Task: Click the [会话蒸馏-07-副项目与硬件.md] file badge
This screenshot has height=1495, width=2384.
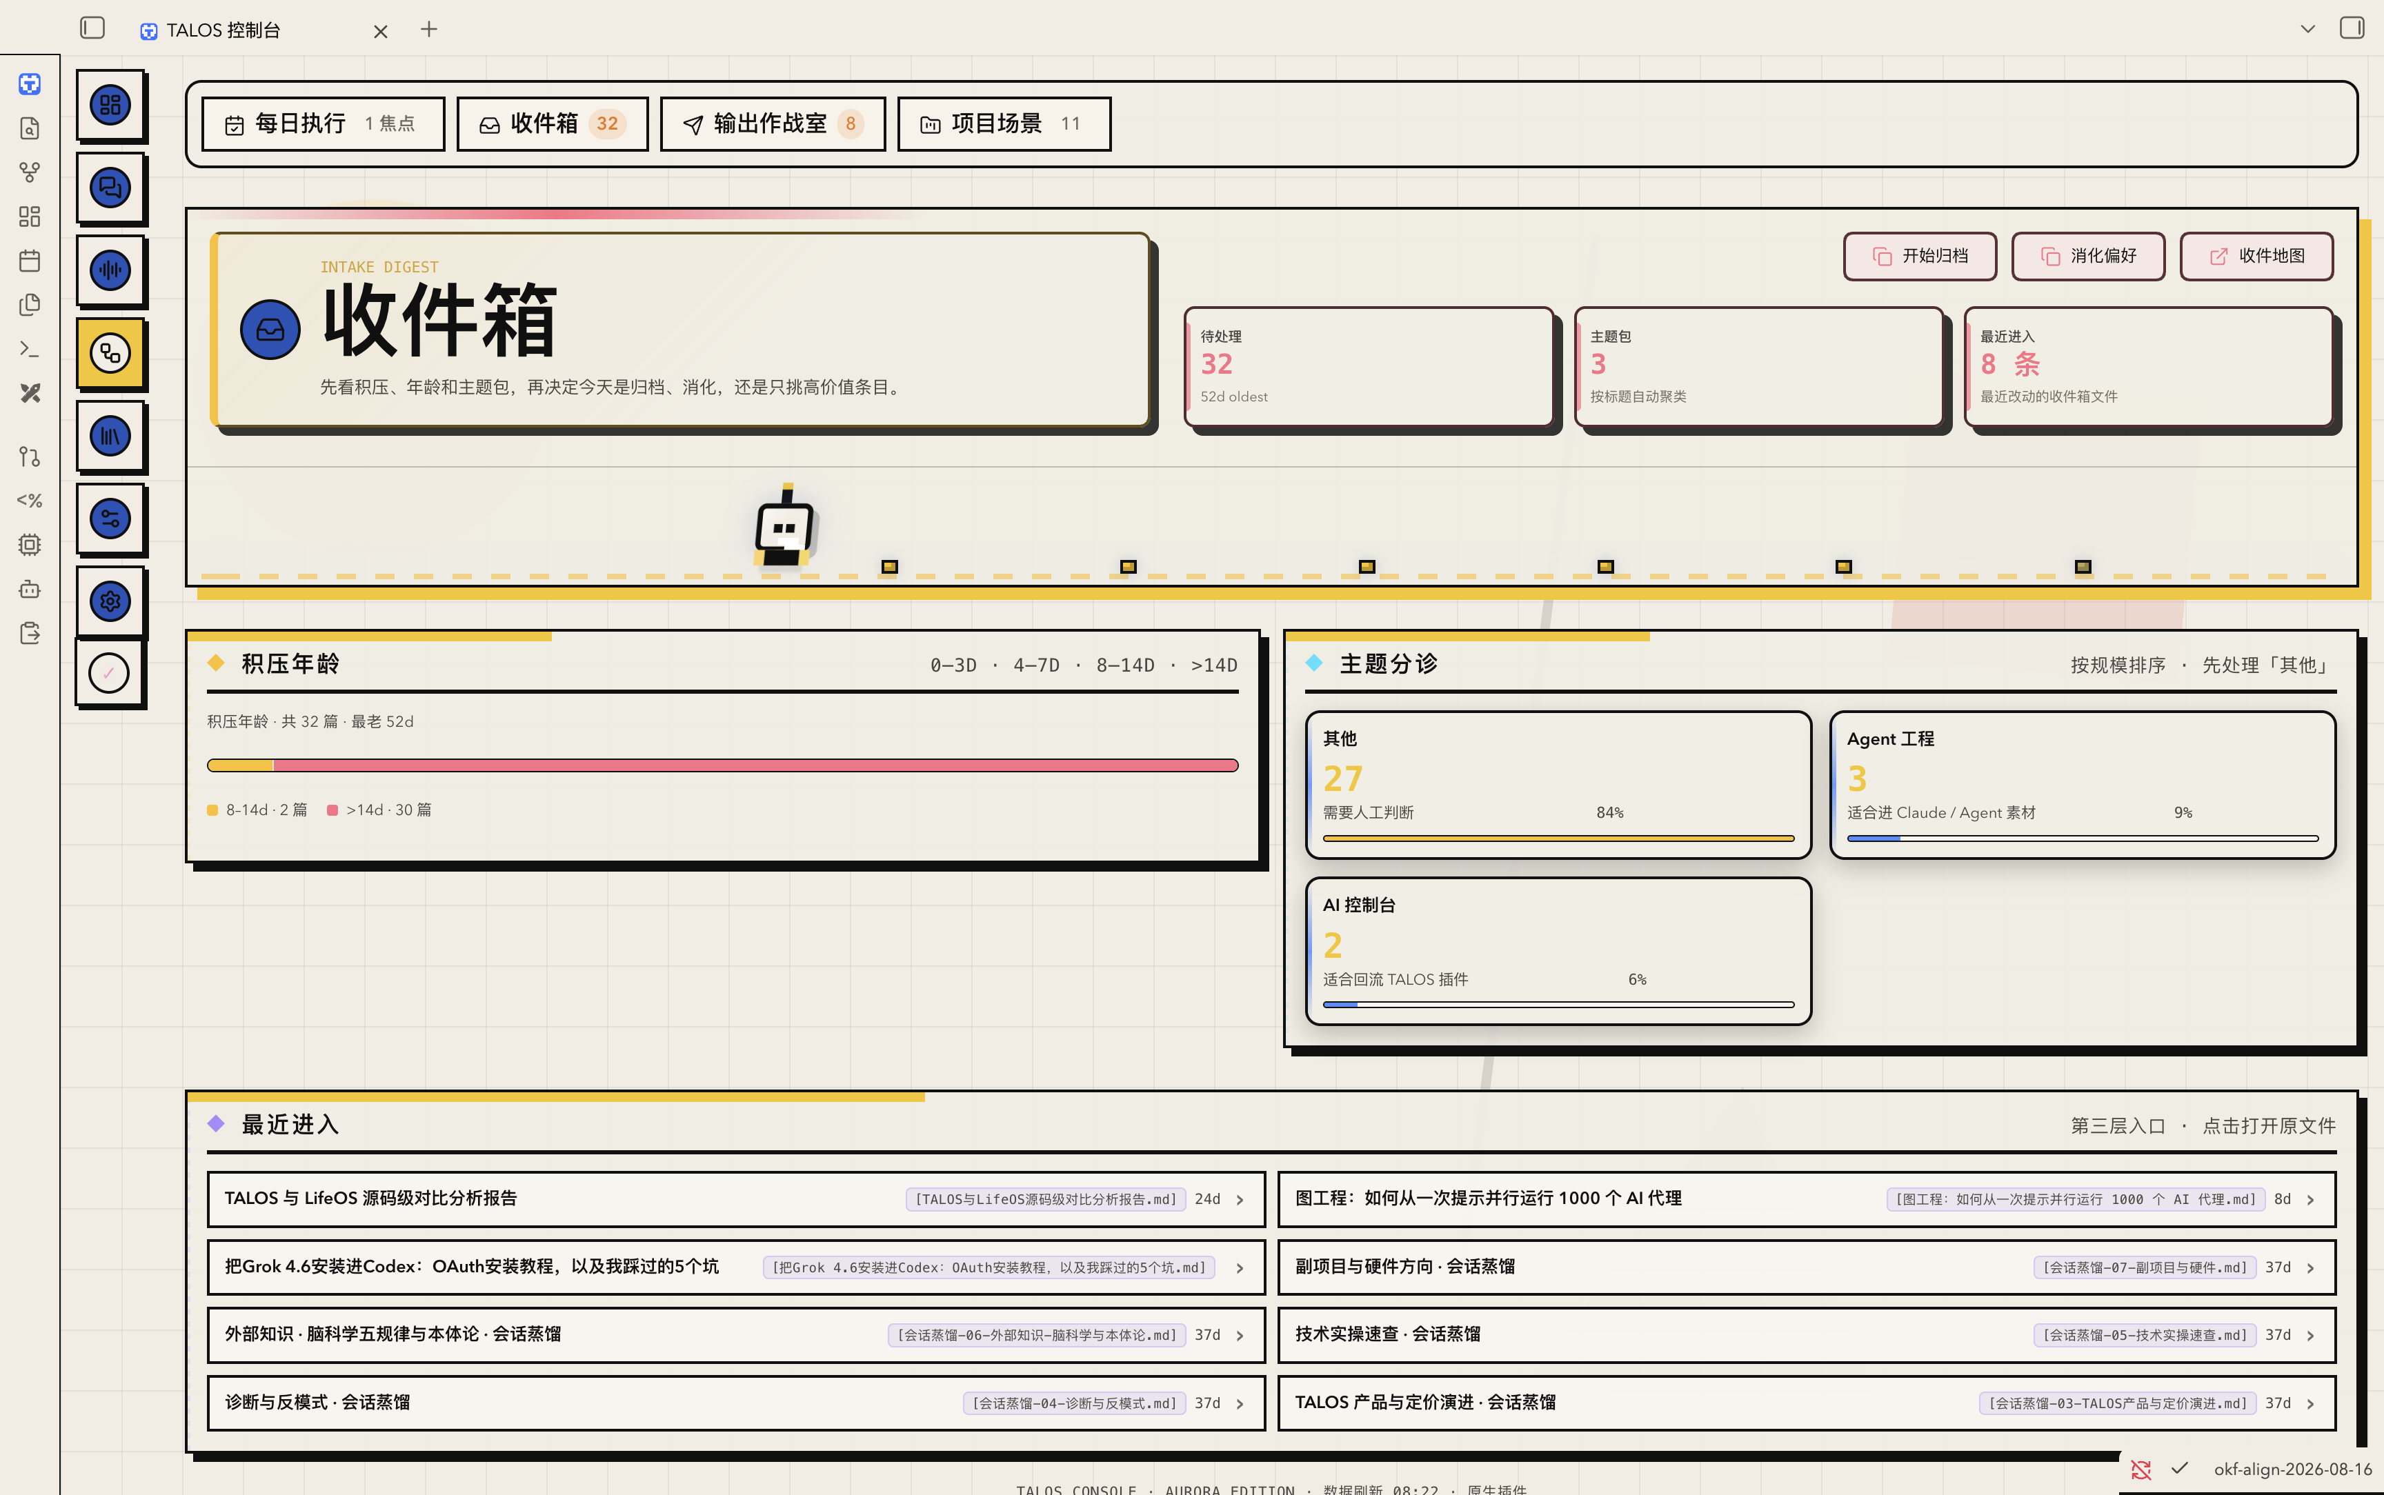Action: click(x=2145, y=1267)
